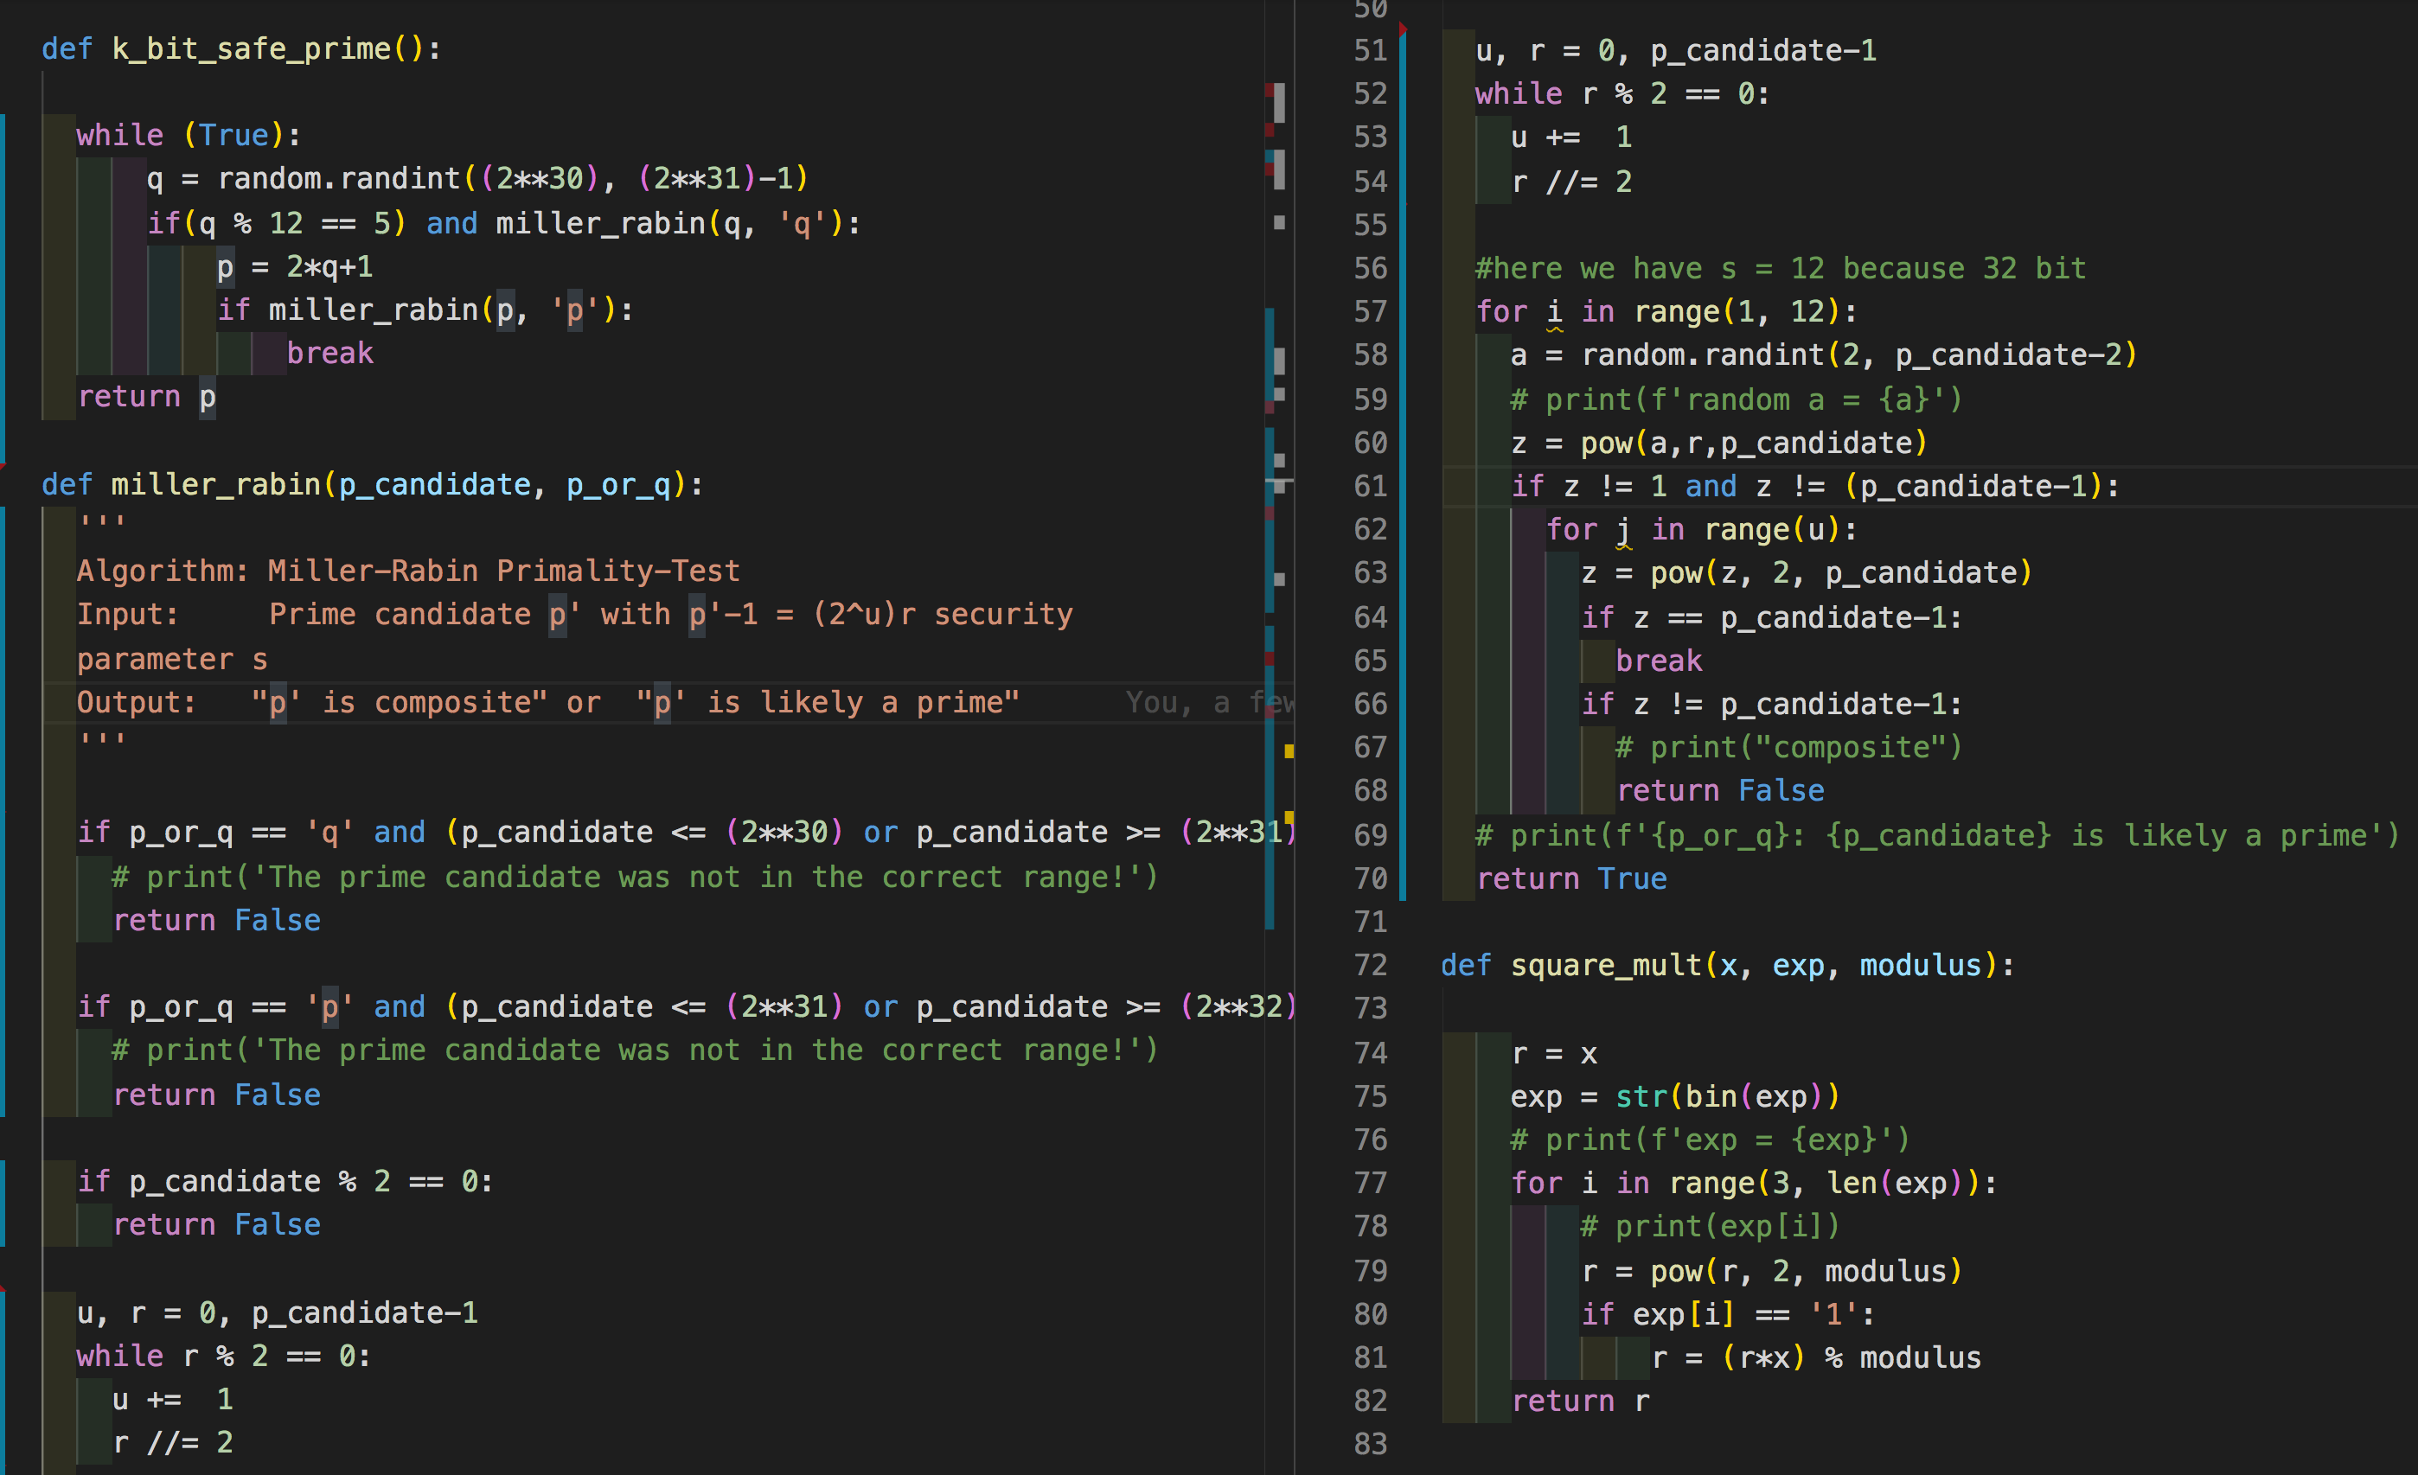The width and height of the screenshot is (2418, 1475).
Task: Click the modified-lines indicator beside line 56
Action: (1401, 267)
